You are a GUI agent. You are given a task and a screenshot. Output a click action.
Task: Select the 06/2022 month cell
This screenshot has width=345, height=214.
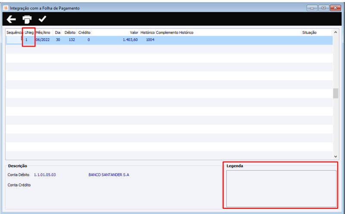click(43, 40)
